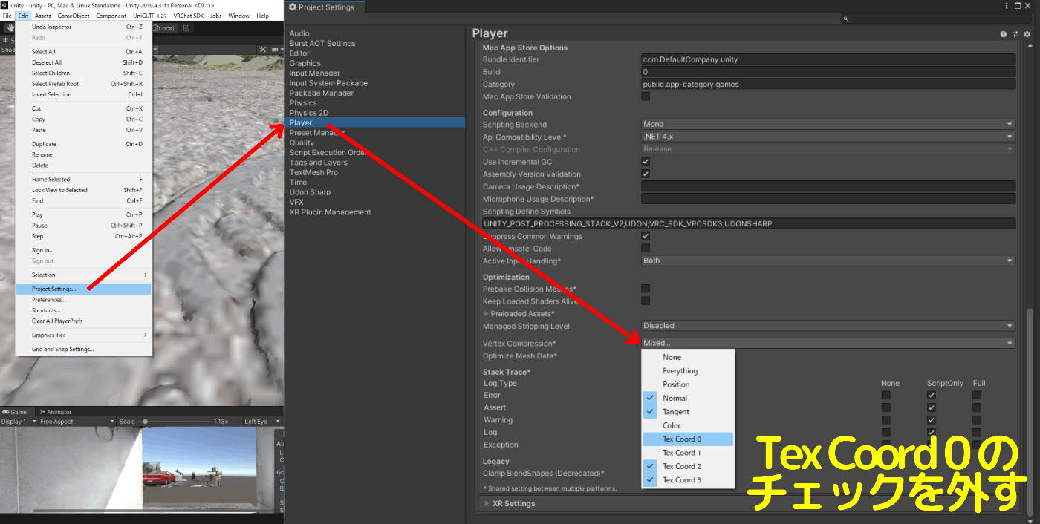Open the VRChat SDK menu

pyautogui.click(x=188, y=16)
